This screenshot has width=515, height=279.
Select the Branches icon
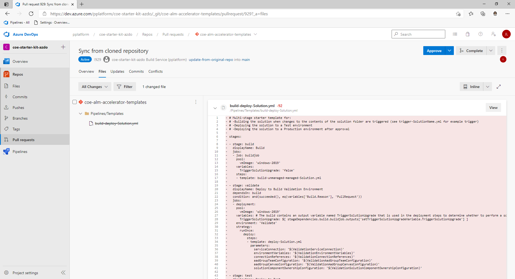6,118
